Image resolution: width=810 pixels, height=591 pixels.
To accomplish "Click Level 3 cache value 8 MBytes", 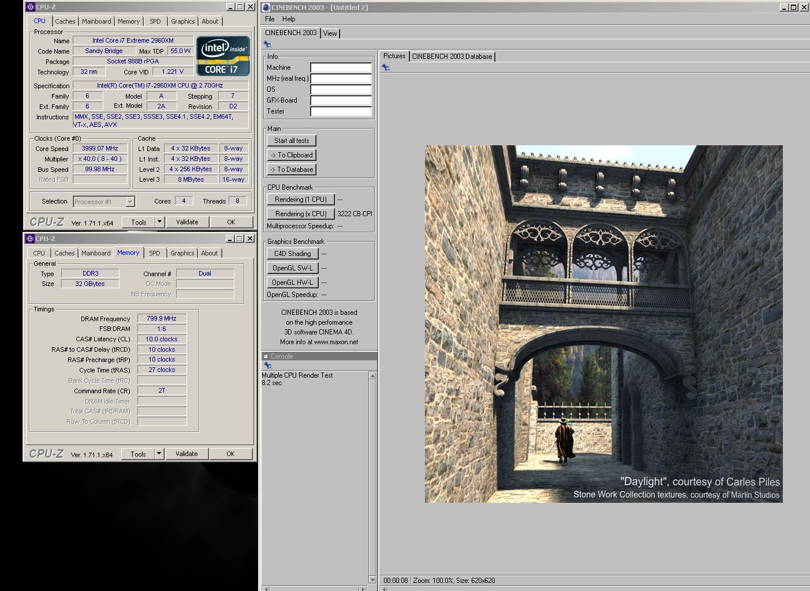I will (x=191, y=179).
